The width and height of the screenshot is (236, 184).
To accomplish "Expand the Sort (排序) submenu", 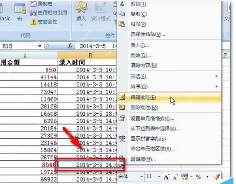I will click(x=138, y=86).
